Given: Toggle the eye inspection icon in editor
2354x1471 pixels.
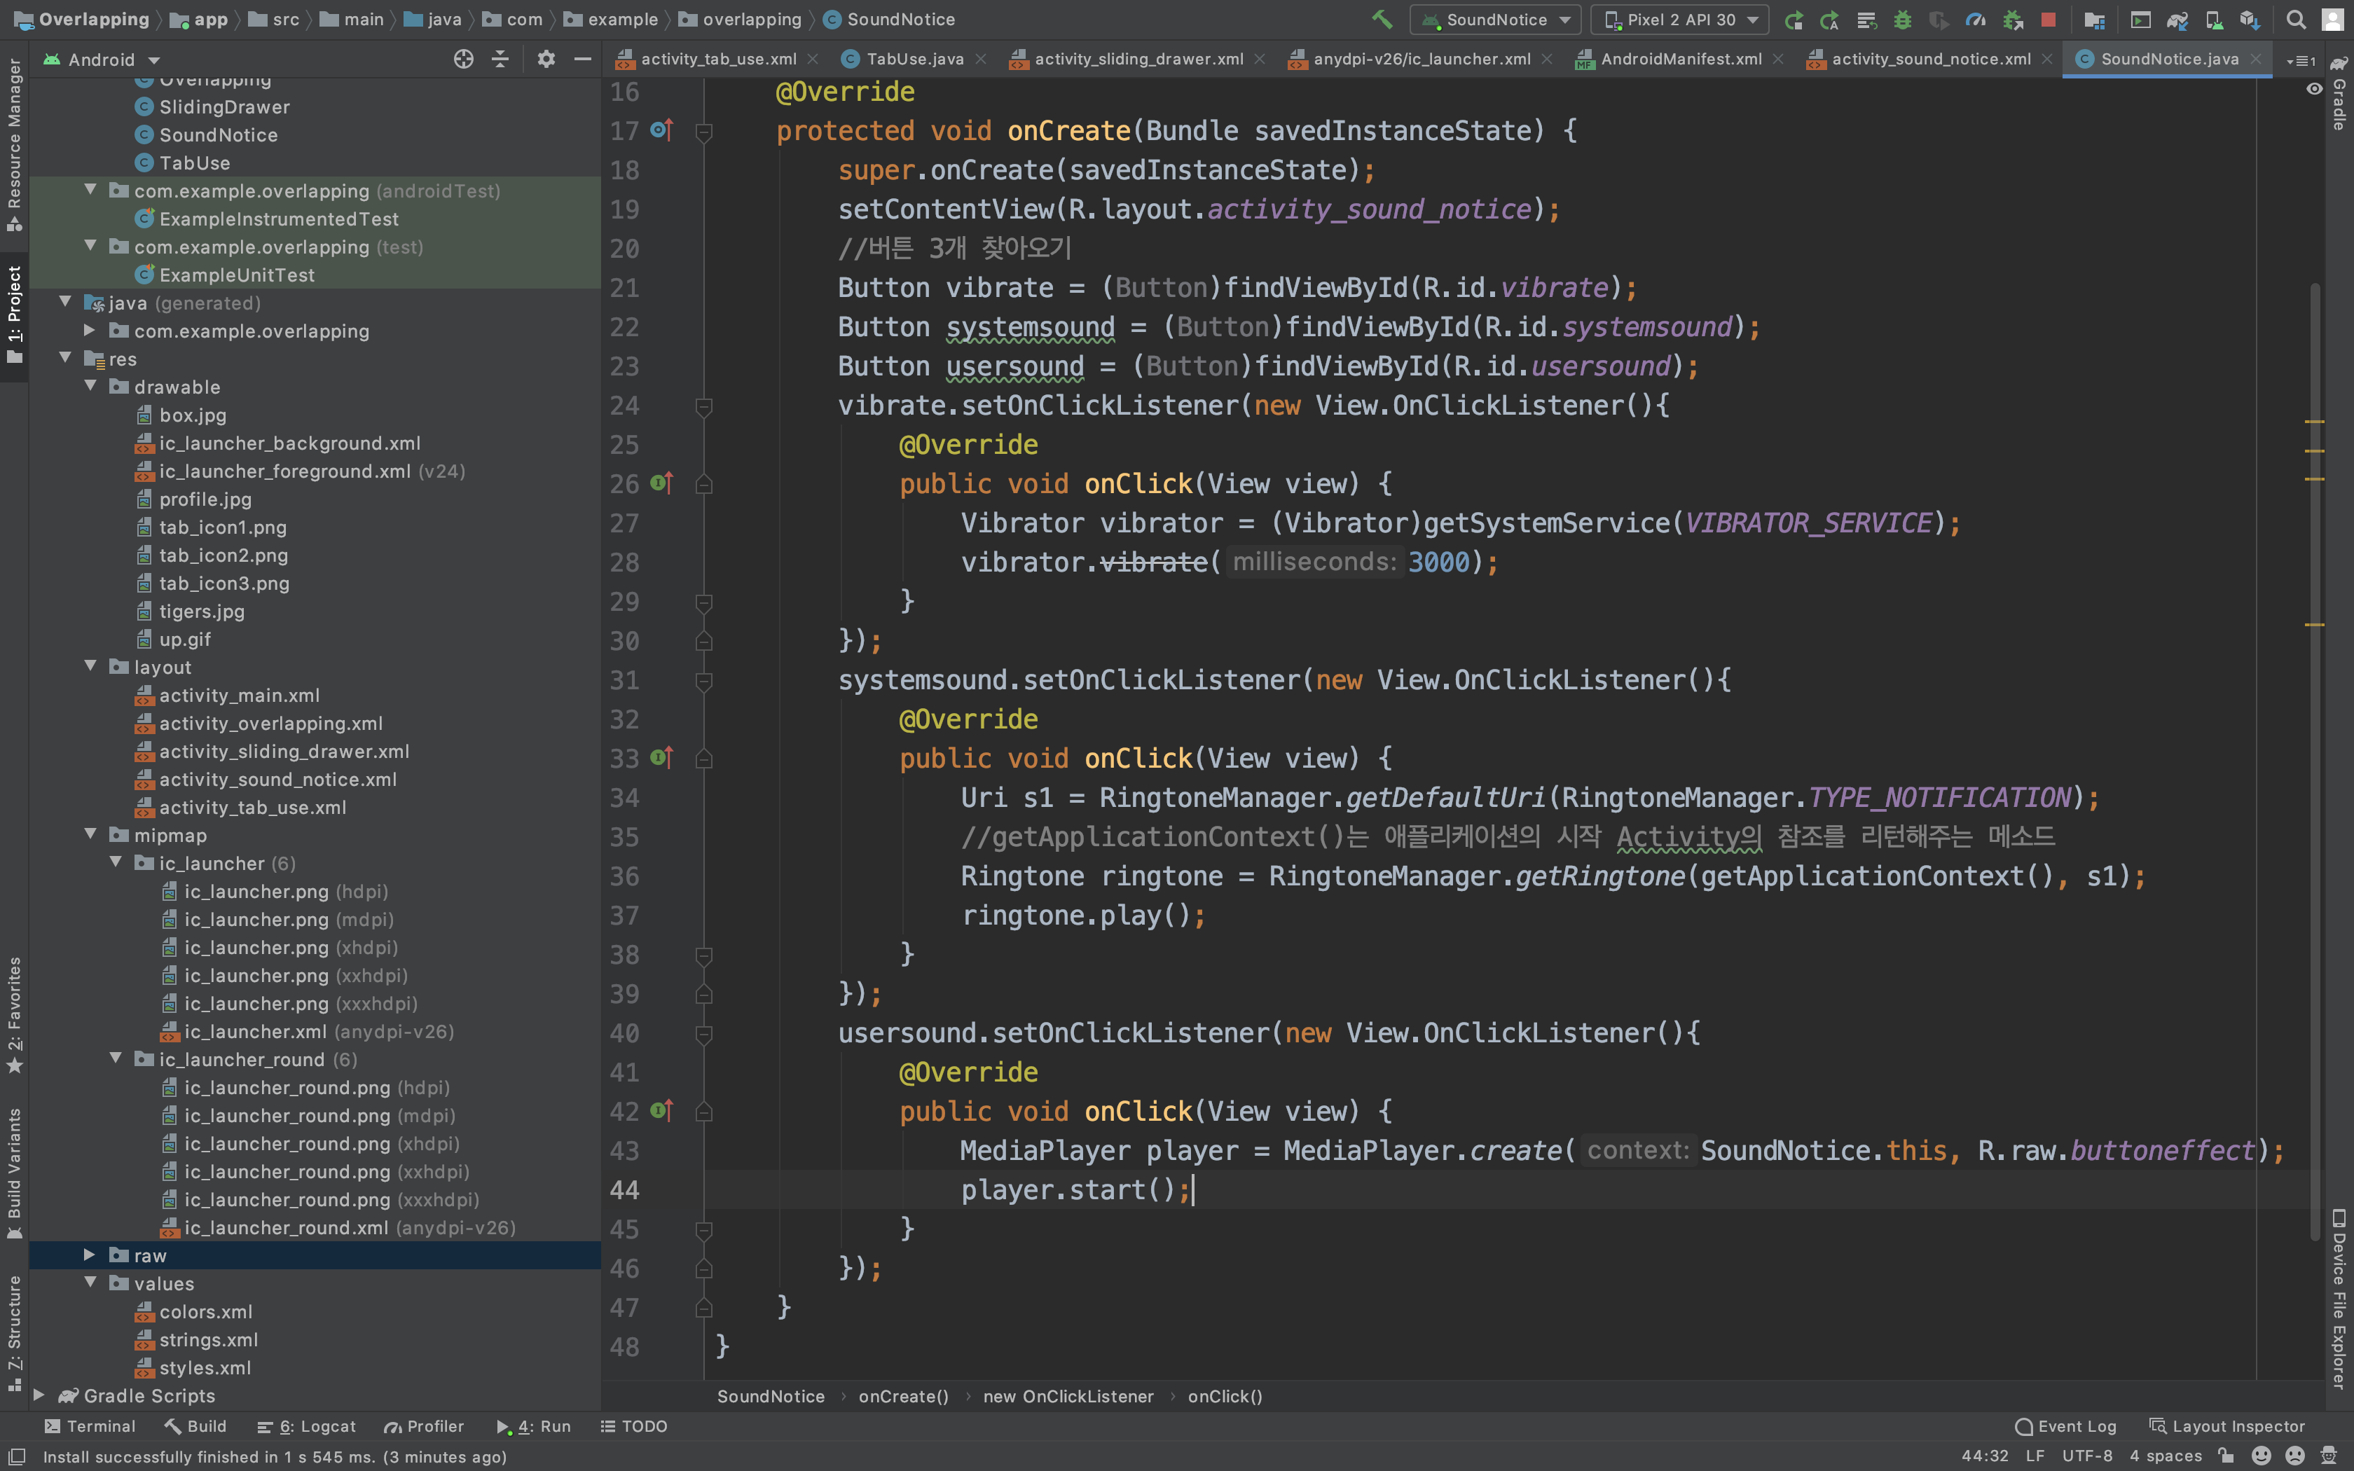Looking at the screenshot, I should (x=2314, y=88).
